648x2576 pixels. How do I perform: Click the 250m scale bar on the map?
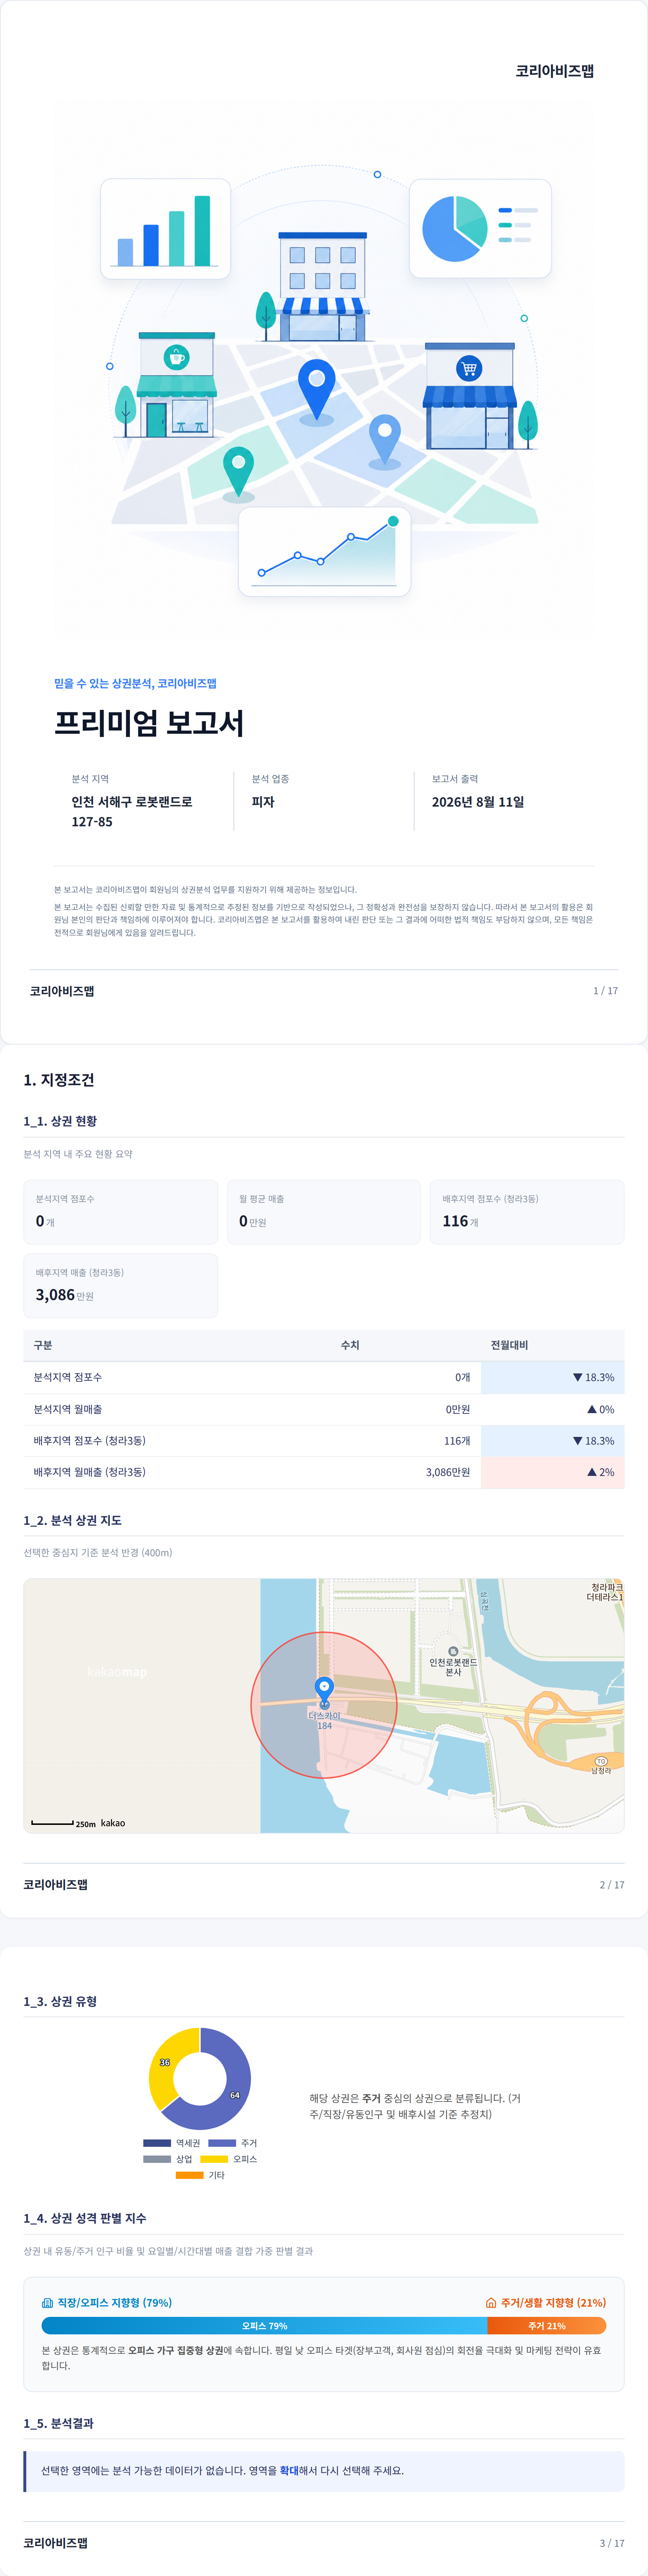click(52, 1823)
